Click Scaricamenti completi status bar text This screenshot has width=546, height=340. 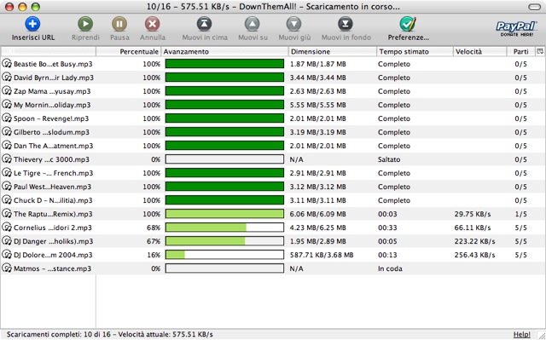[x=110, y=334]
